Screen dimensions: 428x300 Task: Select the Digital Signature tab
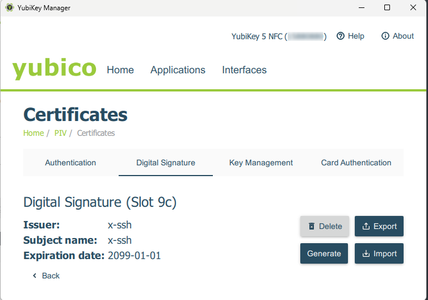(166, 163)
